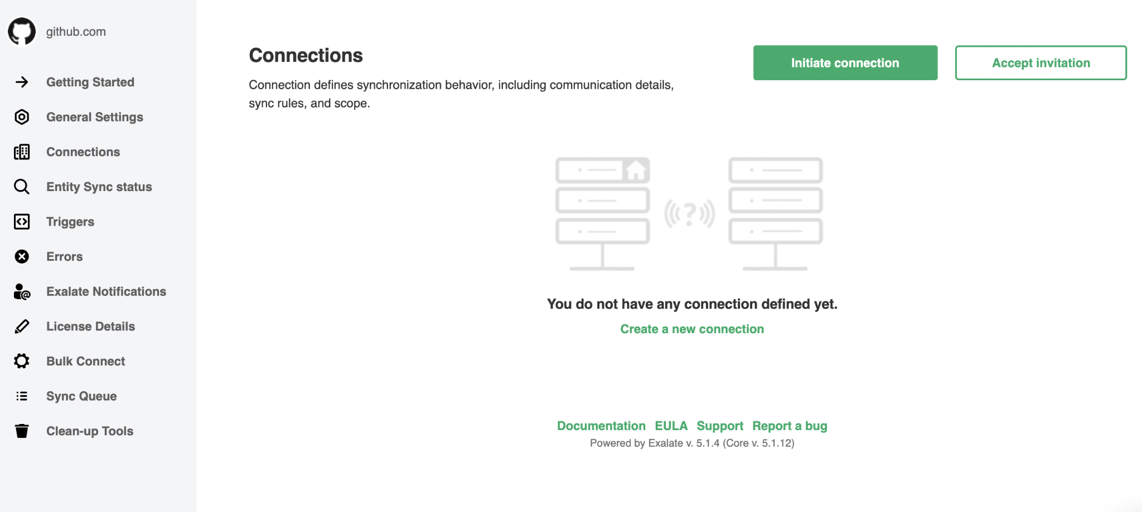The height and width of the screenshot is (512, 1142).
Task: Click the Triggers code bracket icon
Action: (22, 222)
